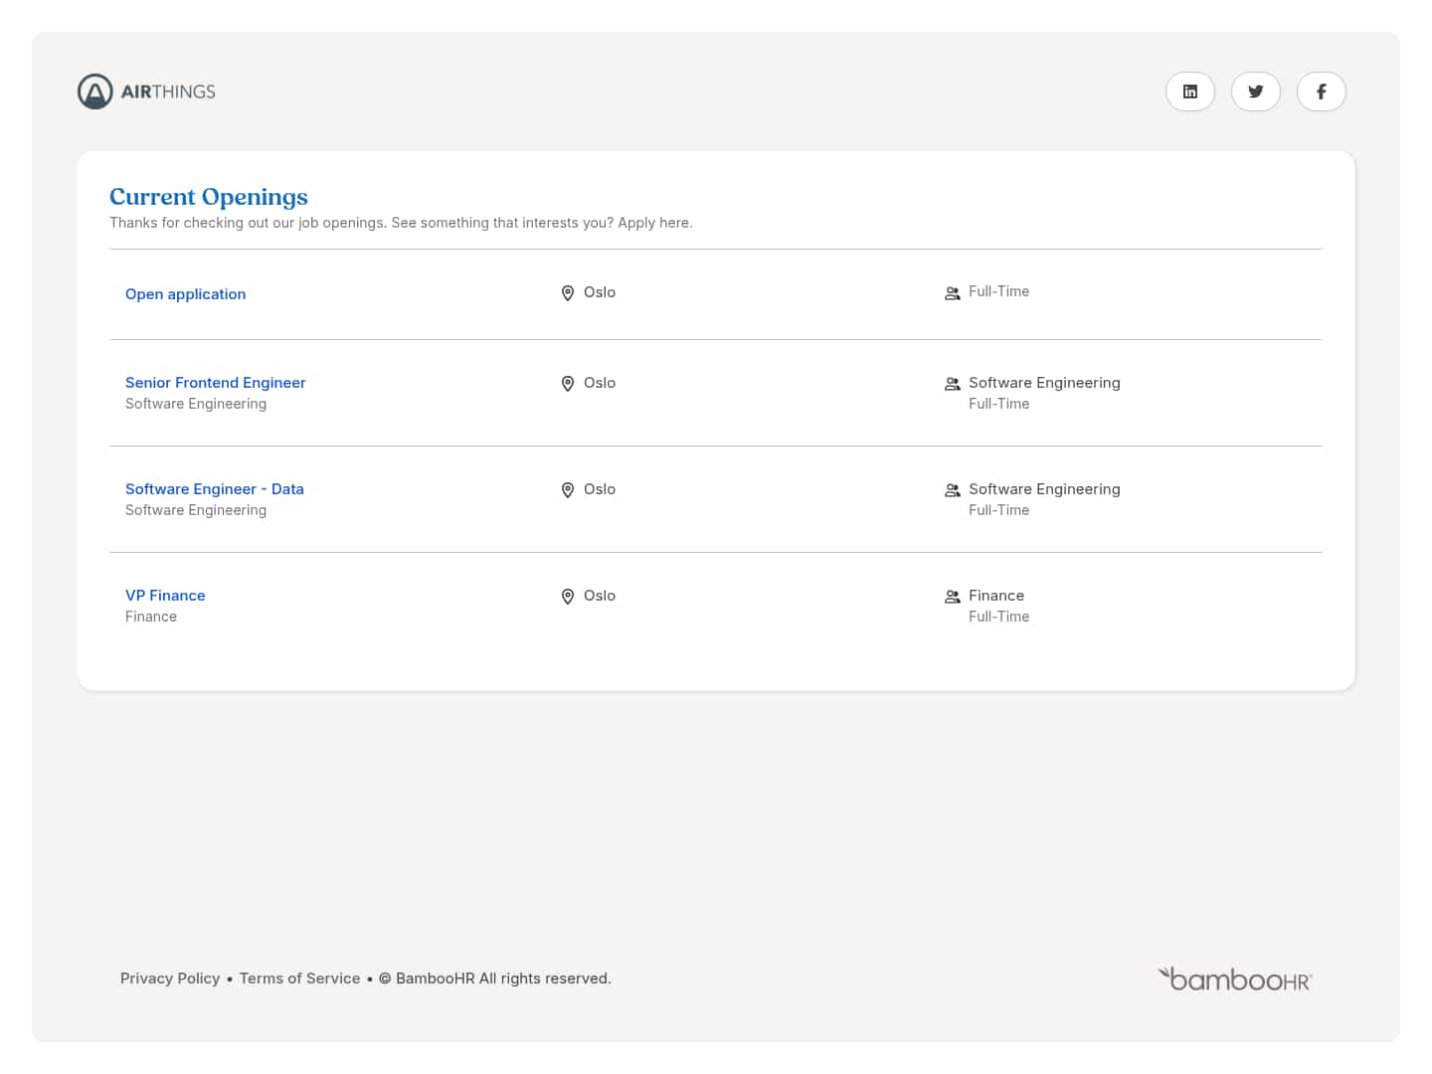Open the Terms of Service link
Image resolution: width=1432 pixels, height=1074 pixels.
point(299,979)
